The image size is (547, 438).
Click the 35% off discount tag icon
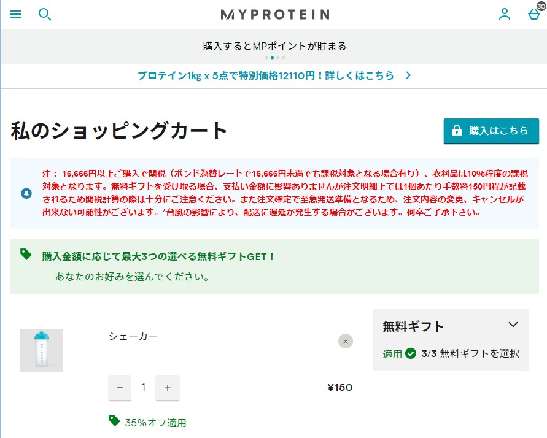point(114,421)
